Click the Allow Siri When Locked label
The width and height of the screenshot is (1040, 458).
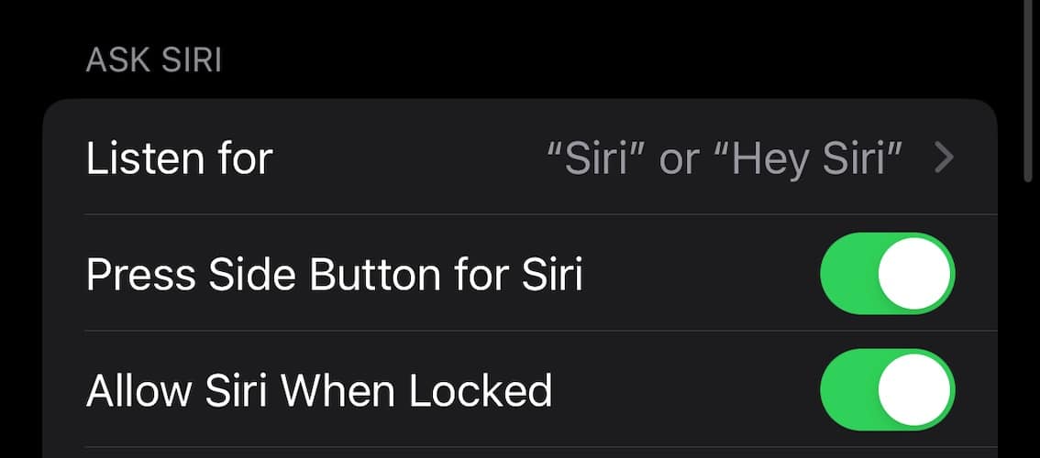(x=318, y=390)
